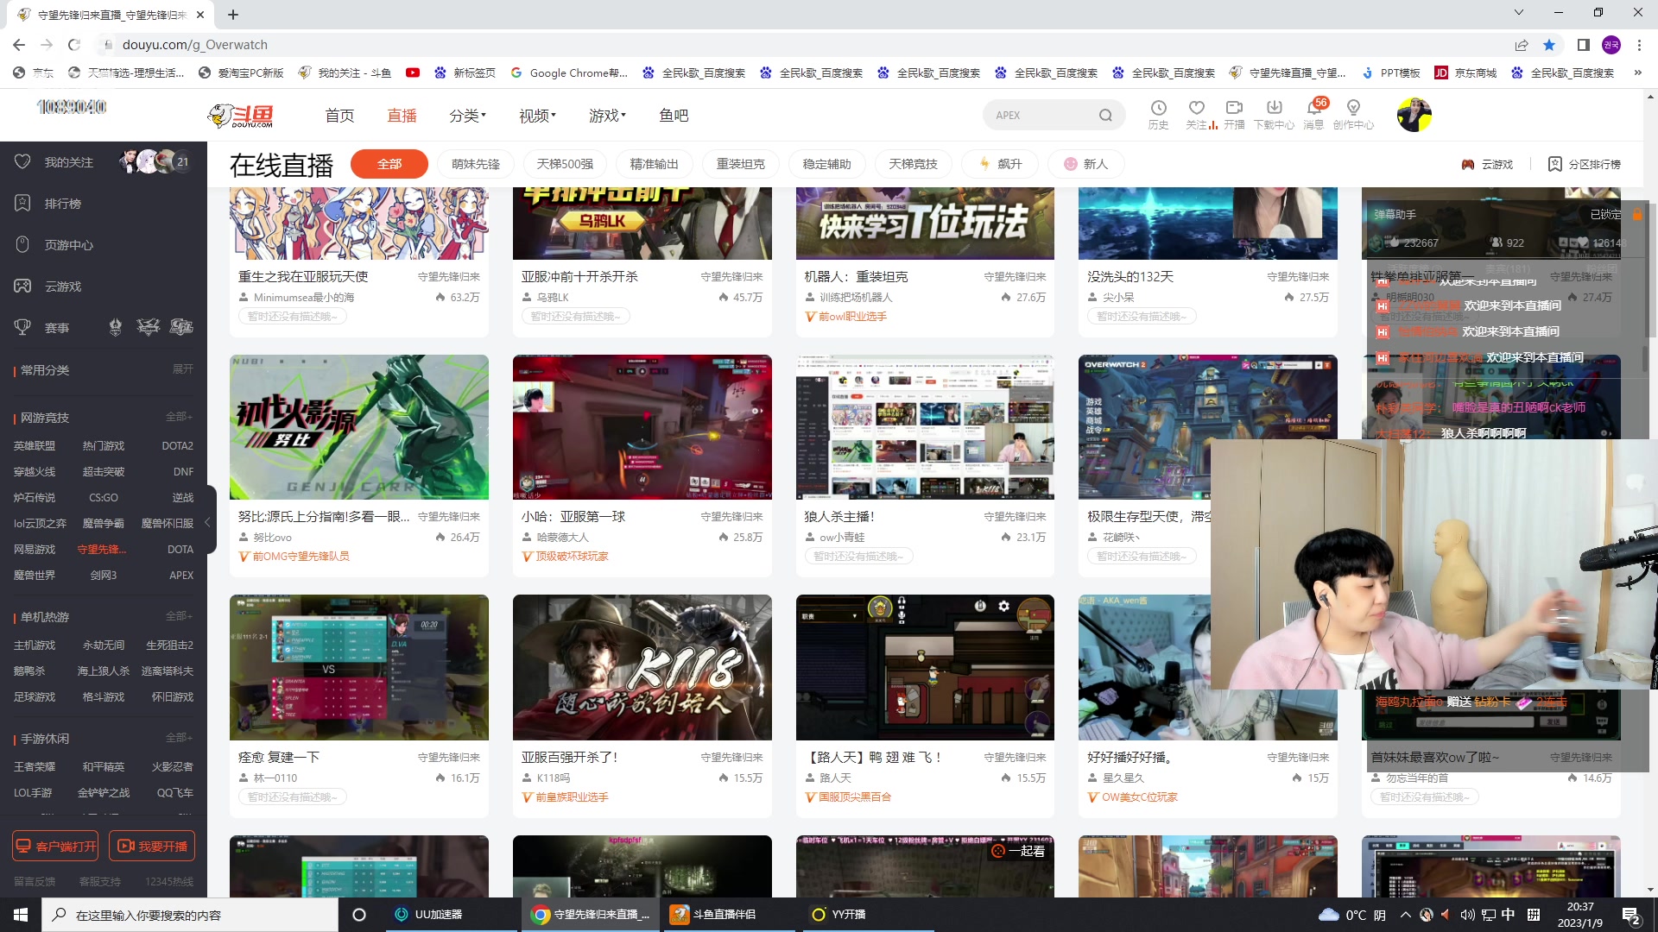Click the sidebar 云游戏 gamepad icon

(23, 286)
